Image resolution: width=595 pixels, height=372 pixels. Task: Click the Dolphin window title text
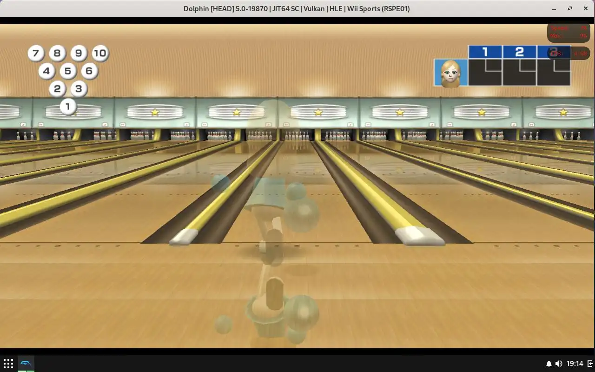tap(297, 8)
